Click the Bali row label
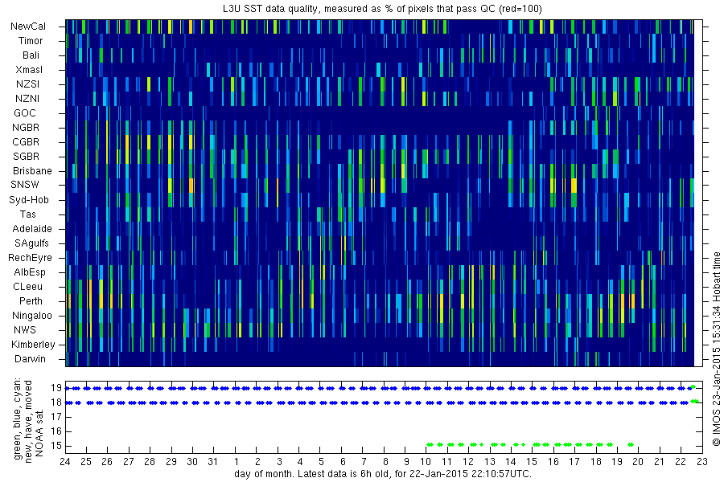 [x=31, y=55]
